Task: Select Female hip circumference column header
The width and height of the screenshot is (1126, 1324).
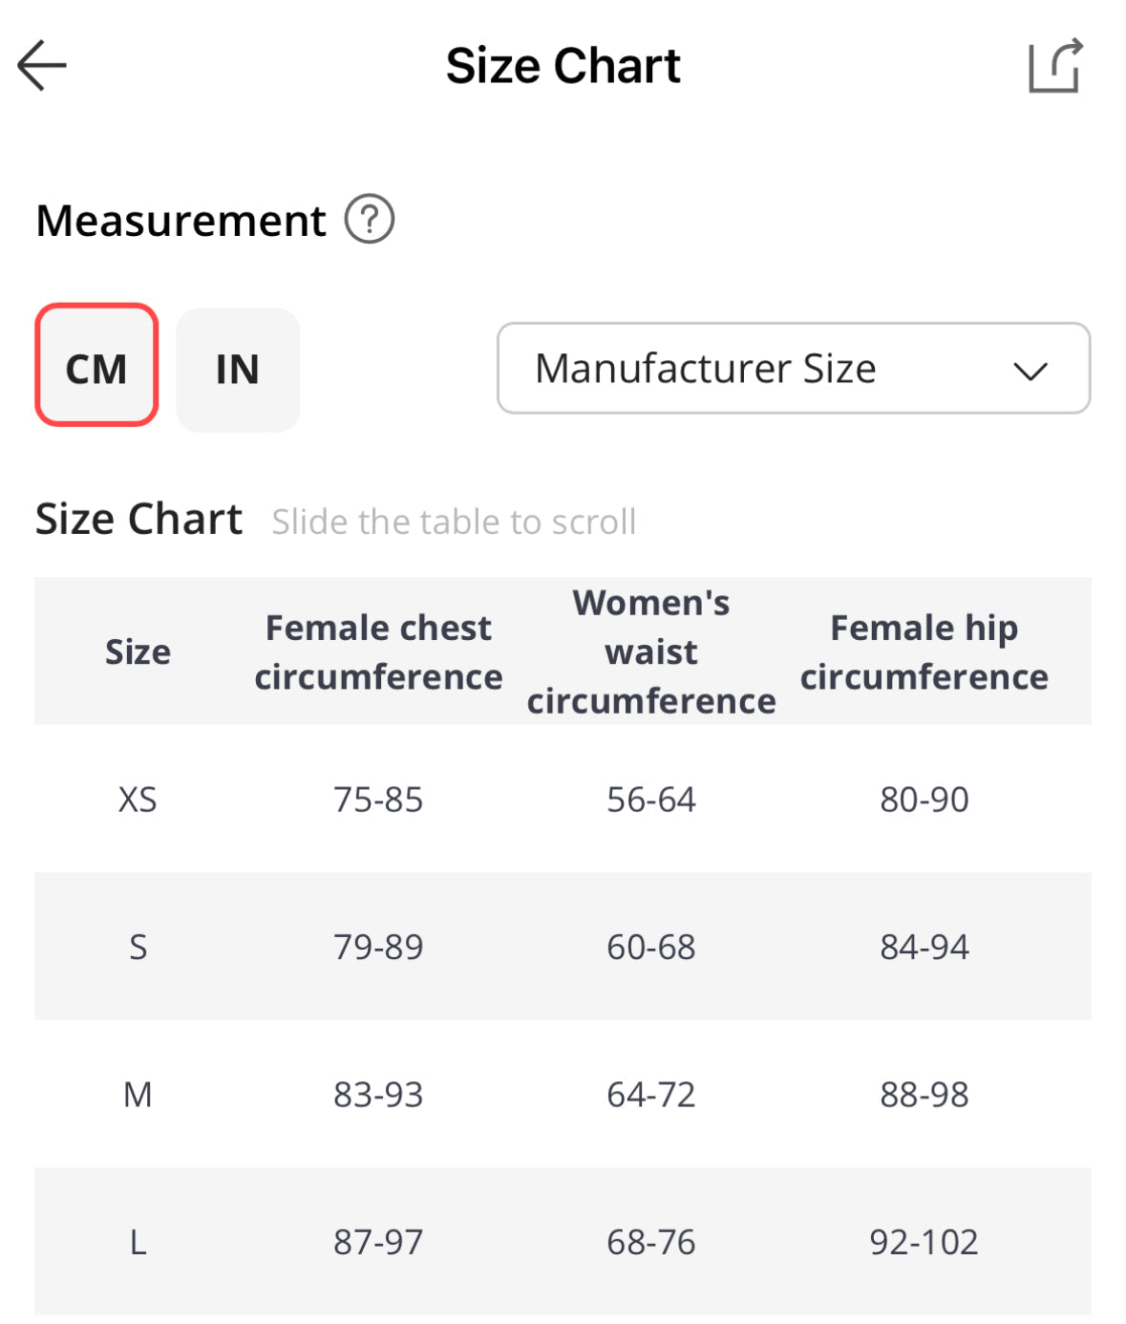Action: (924, 651)
